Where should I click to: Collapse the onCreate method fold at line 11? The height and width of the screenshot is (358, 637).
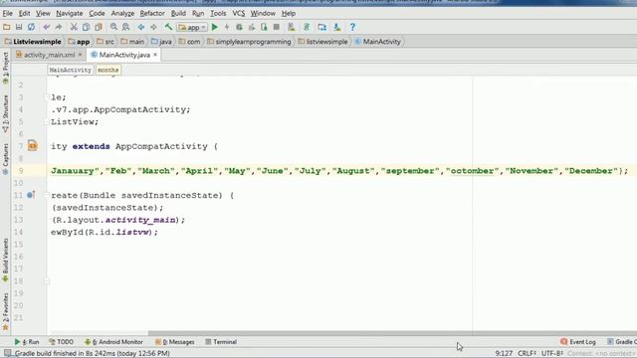click(x=47, y=195)
